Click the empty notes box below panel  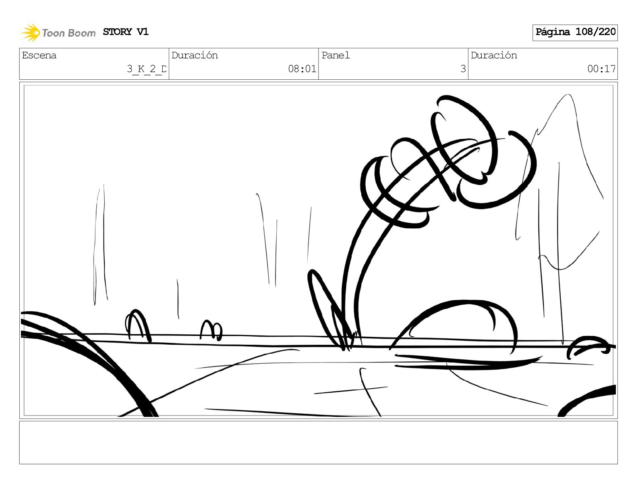tap(318, 442)
